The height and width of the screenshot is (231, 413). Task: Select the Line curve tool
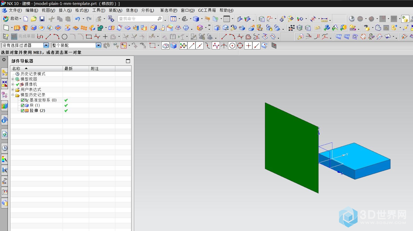[48, 37]
